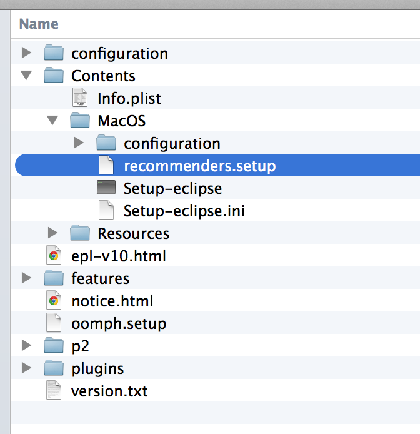This screenshot has height=434, width=420.
Task: Select the Resources folder name
Action: (133, 234)
